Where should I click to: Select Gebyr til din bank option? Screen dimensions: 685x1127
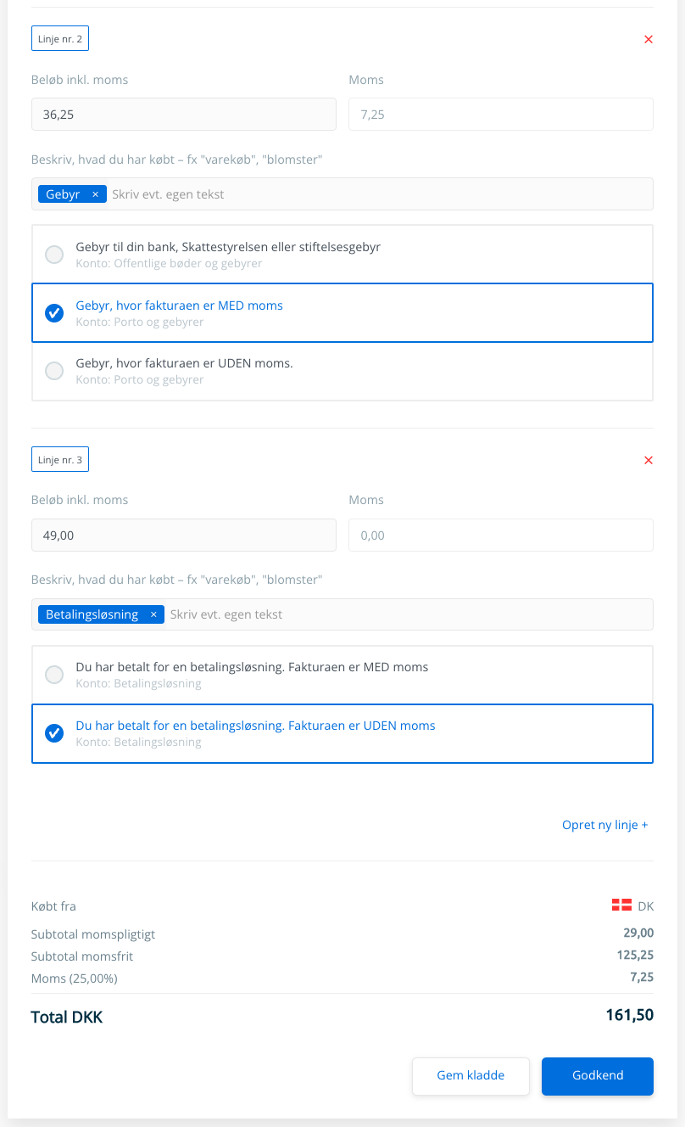coord(342,254)
